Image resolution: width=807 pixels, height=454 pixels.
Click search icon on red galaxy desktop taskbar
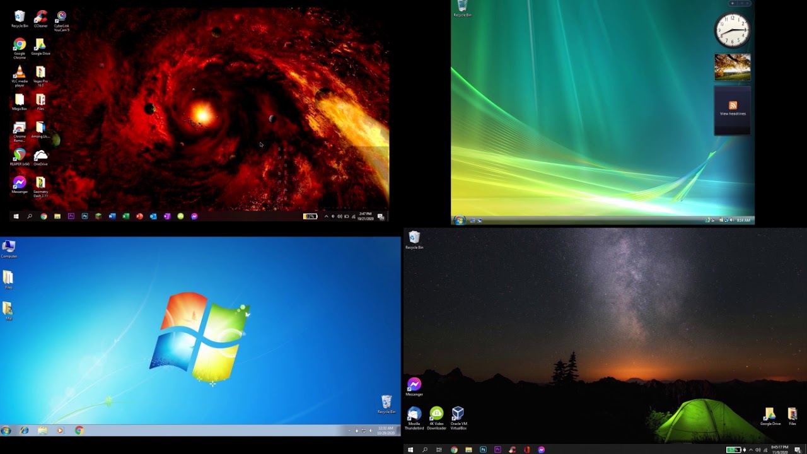click(30, 216)
